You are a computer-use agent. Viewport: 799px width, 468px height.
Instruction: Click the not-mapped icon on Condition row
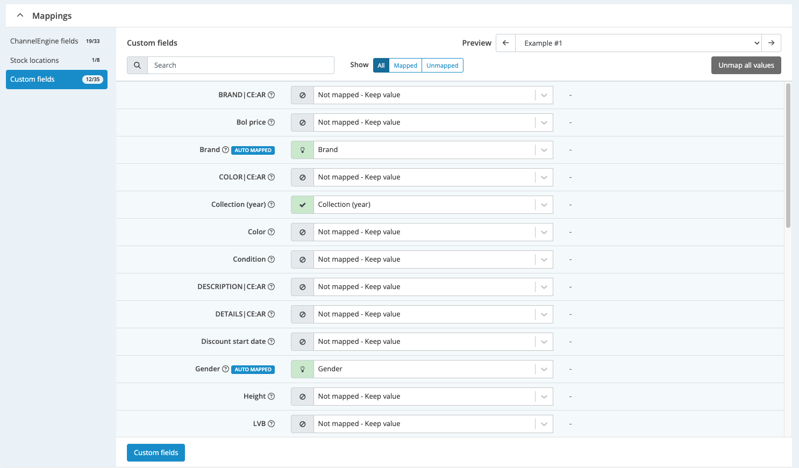point(302,260)
